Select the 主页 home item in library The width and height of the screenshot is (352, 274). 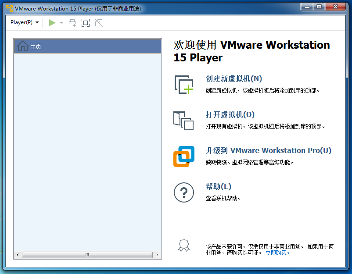pos(87,46)
